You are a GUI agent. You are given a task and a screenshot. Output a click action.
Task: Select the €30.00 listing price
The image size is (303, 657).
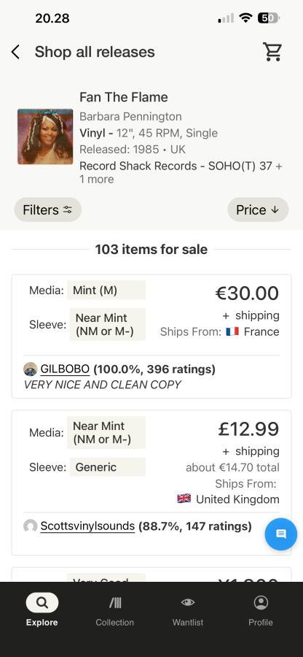tap(247, 293)
